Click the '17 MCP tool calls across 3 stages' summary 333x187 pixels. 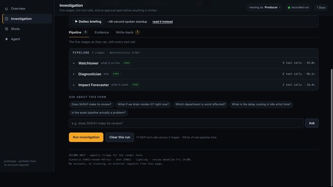tap(177, 137)
